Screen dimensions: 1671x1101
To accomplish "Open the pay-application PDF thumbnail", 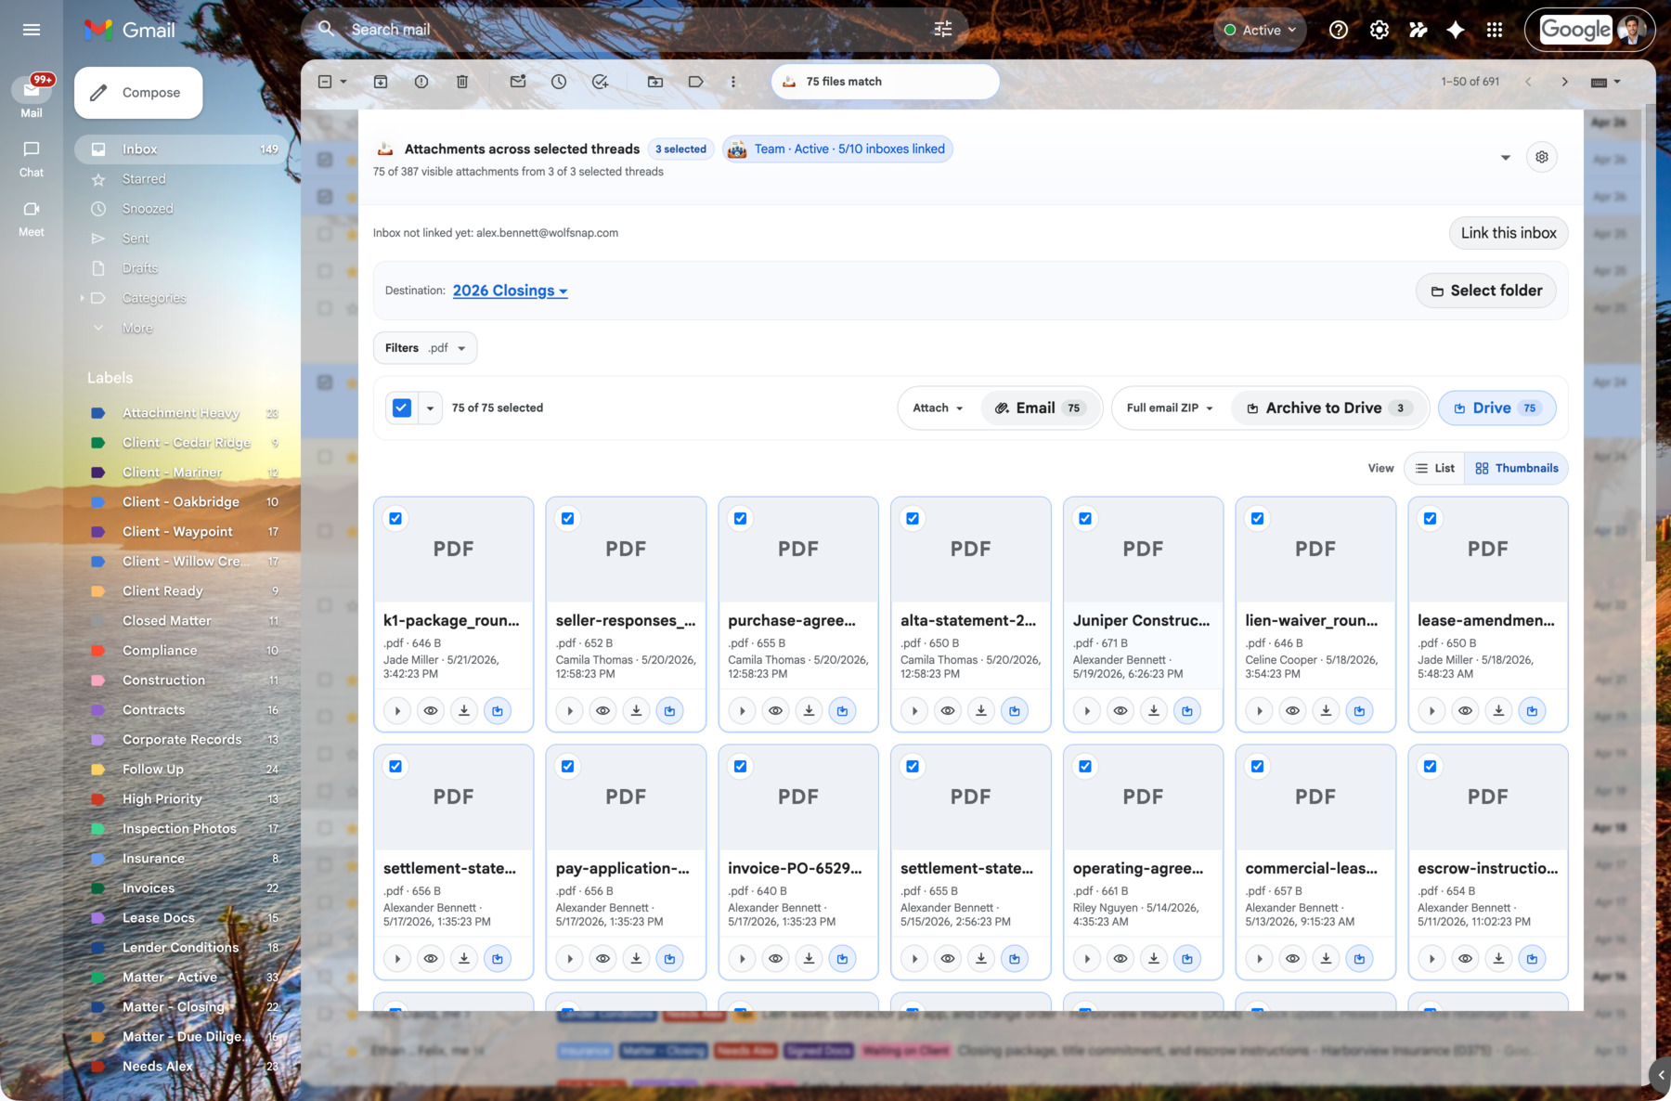I will [626, 797].
